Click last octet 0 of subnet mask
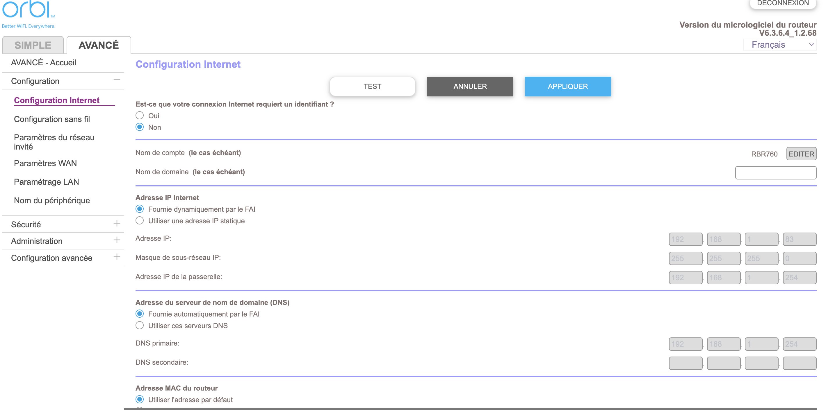Screen dimensions: 826x410 pos(799,258)
